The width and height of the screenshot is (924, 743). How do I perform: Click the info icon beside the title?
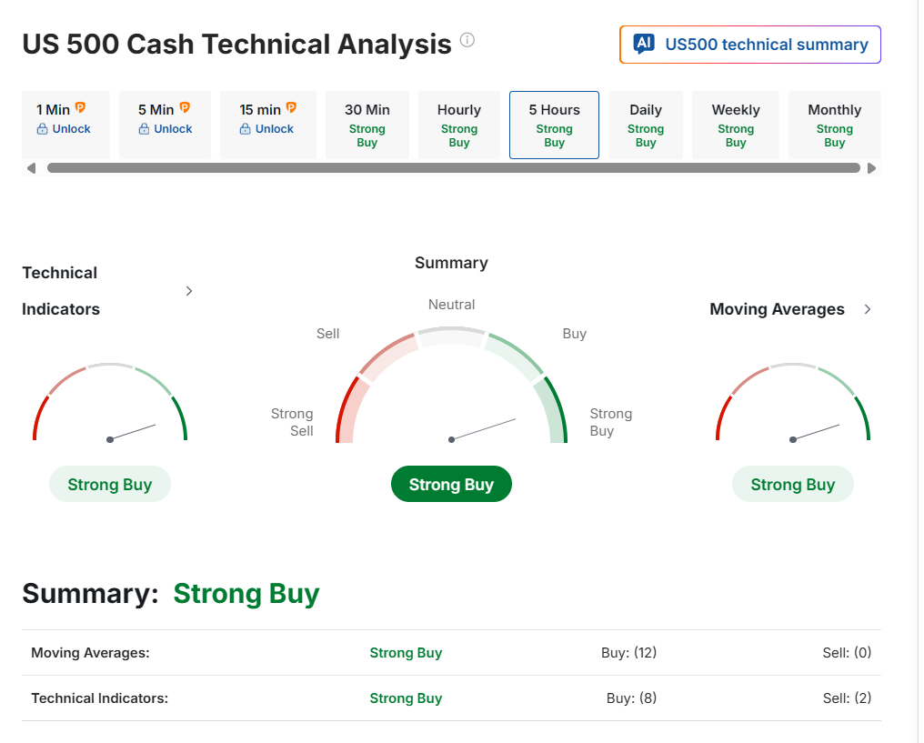tap(467, 40)
